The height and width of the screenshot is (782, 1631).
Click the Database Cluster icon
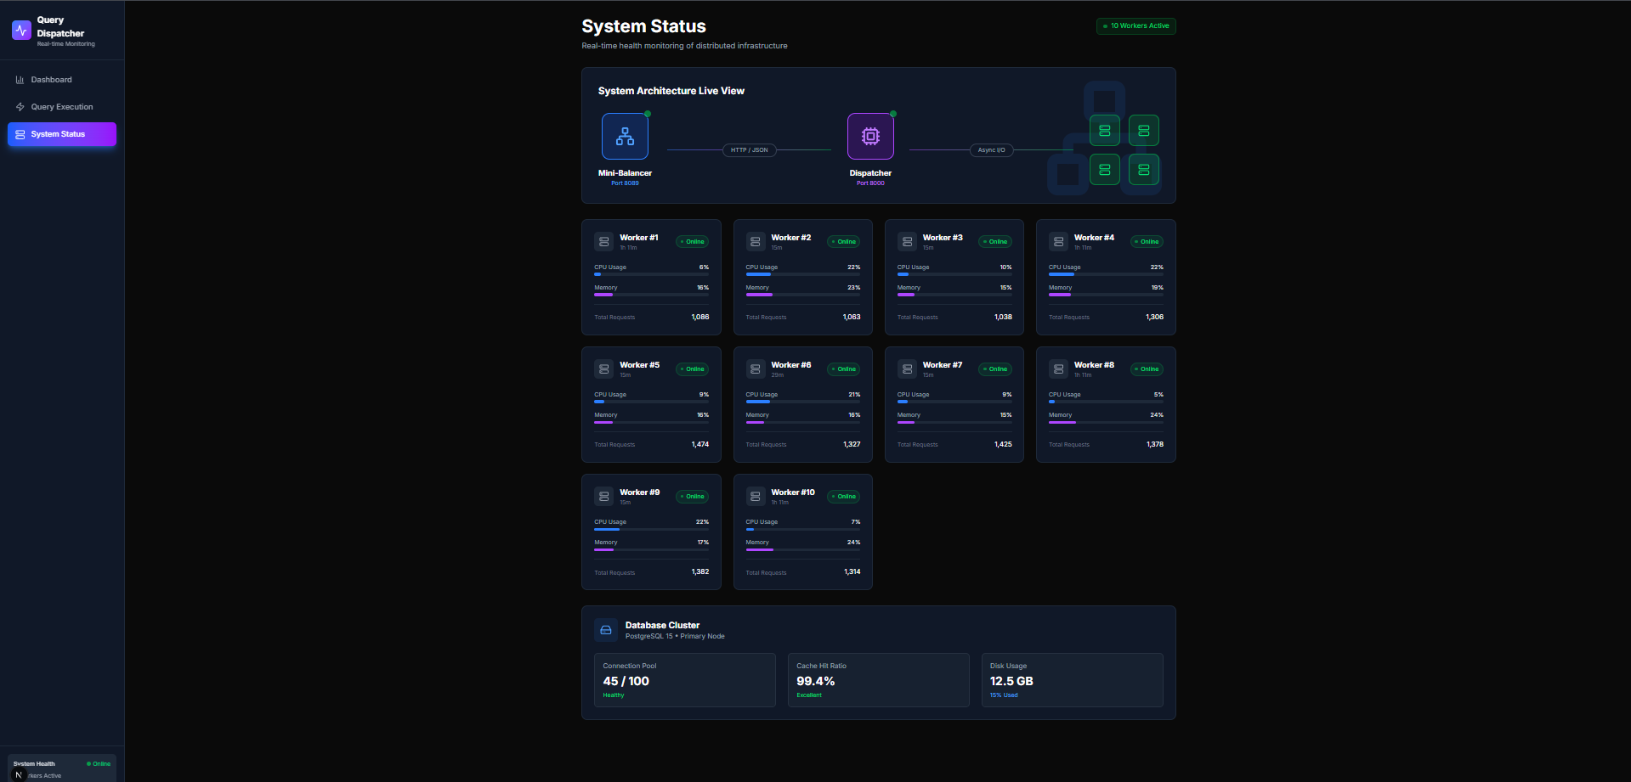click(x=606, y=630)
